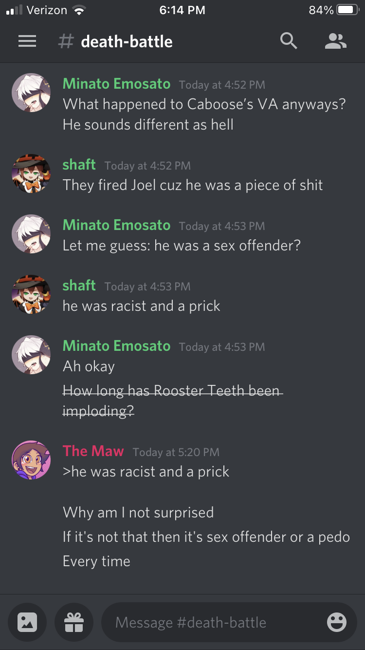Select the strikethrough Rooster Teeth message
The image size is (365, 650).
173,401
